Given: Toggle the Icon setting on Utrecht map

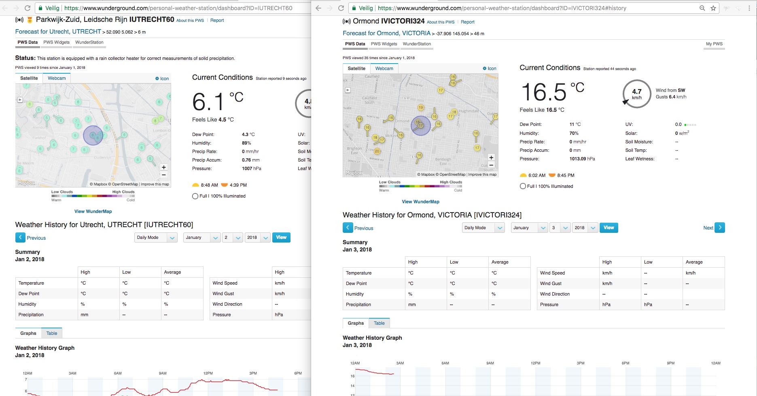Looking at the screenshot, I should [x=162, y=79].
